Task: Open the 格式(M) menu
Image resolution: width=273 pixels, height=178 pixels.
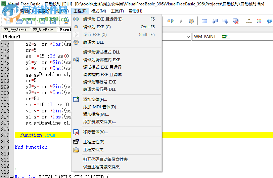Action: click(x=98, y=11)
